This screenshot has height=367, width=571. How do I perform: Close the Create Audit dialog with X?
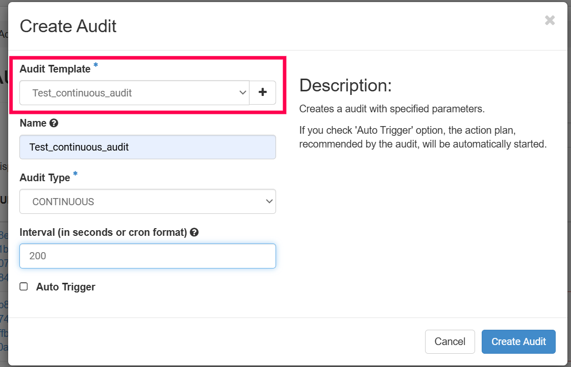click(x=550, y=20)
